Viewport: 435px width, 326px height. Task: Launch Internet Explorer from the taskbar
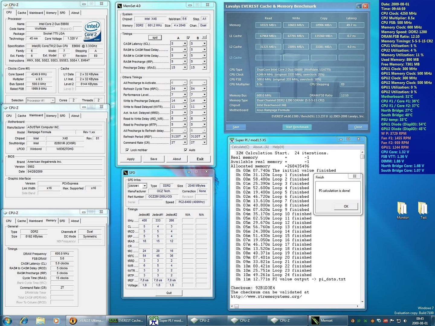pos(24,320)
